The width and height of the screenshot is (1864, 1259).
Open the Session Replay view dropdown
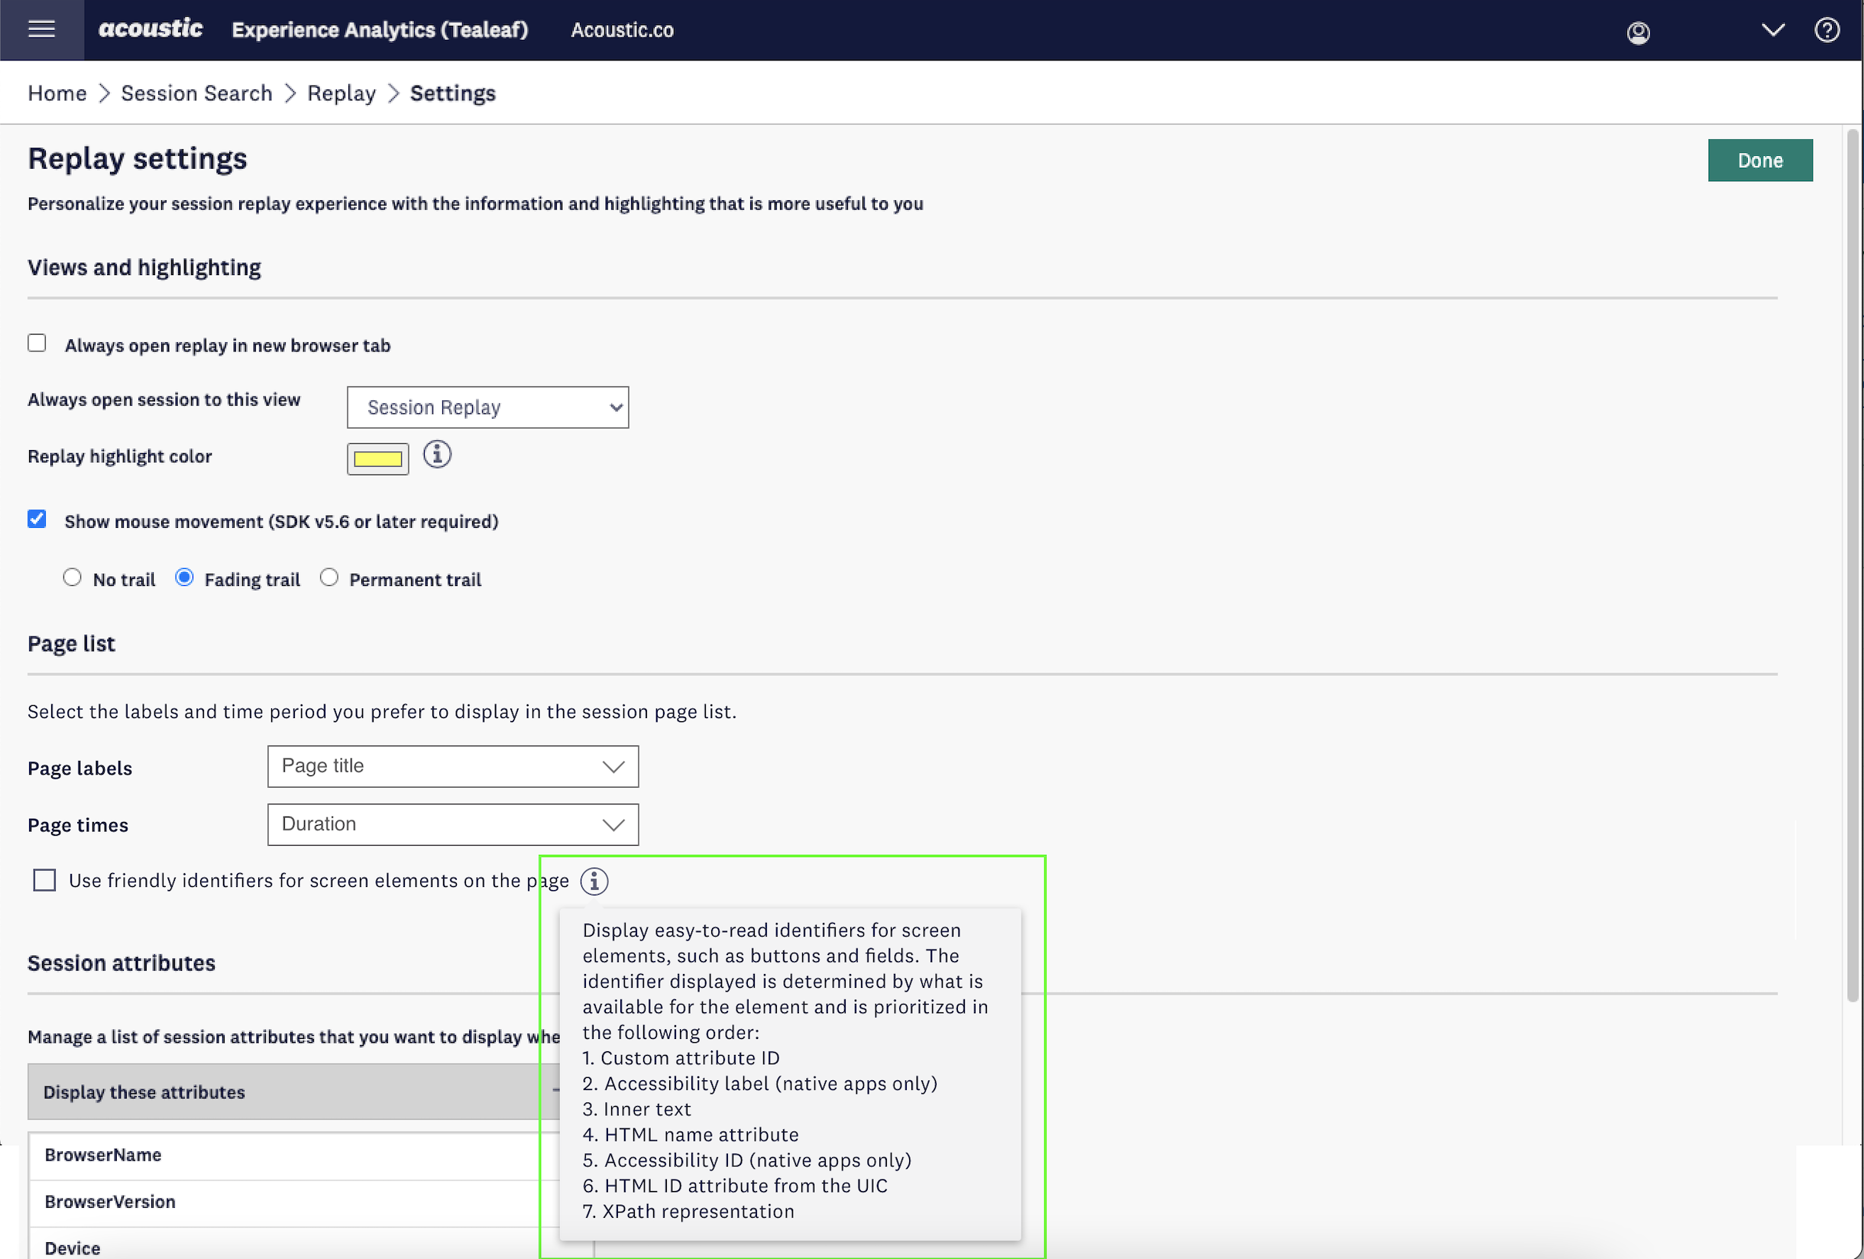pos(487,407)
